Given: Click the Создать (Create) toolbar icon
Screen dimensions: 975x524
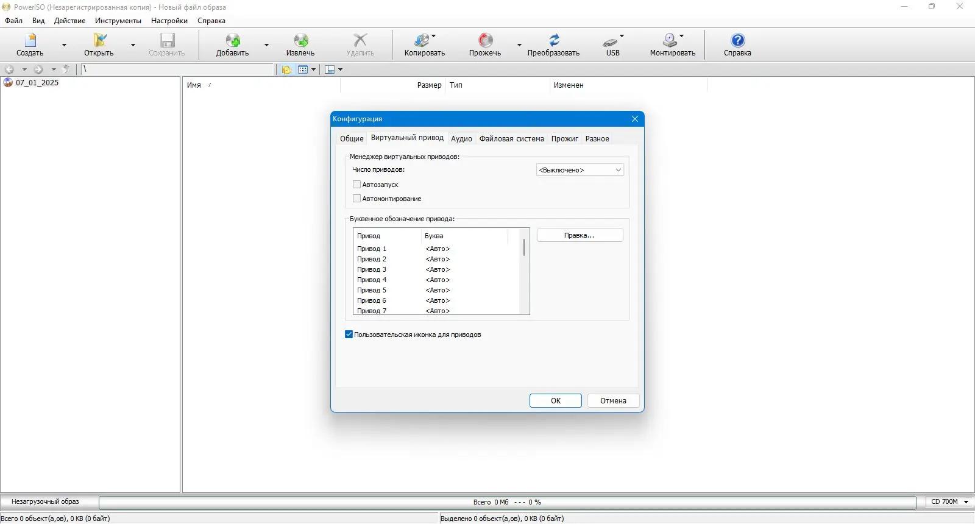Looking at the screenshot, I should pyautogui.click(x=30, y=40).
